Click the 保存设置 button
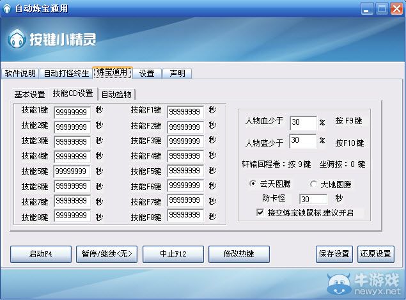Image resolution: width=406 pixels, height=300 pixels. pos(334,254)
